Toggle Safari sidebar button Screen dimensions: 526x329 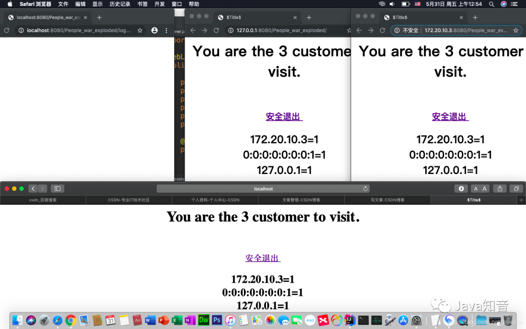tap(57, 189)
